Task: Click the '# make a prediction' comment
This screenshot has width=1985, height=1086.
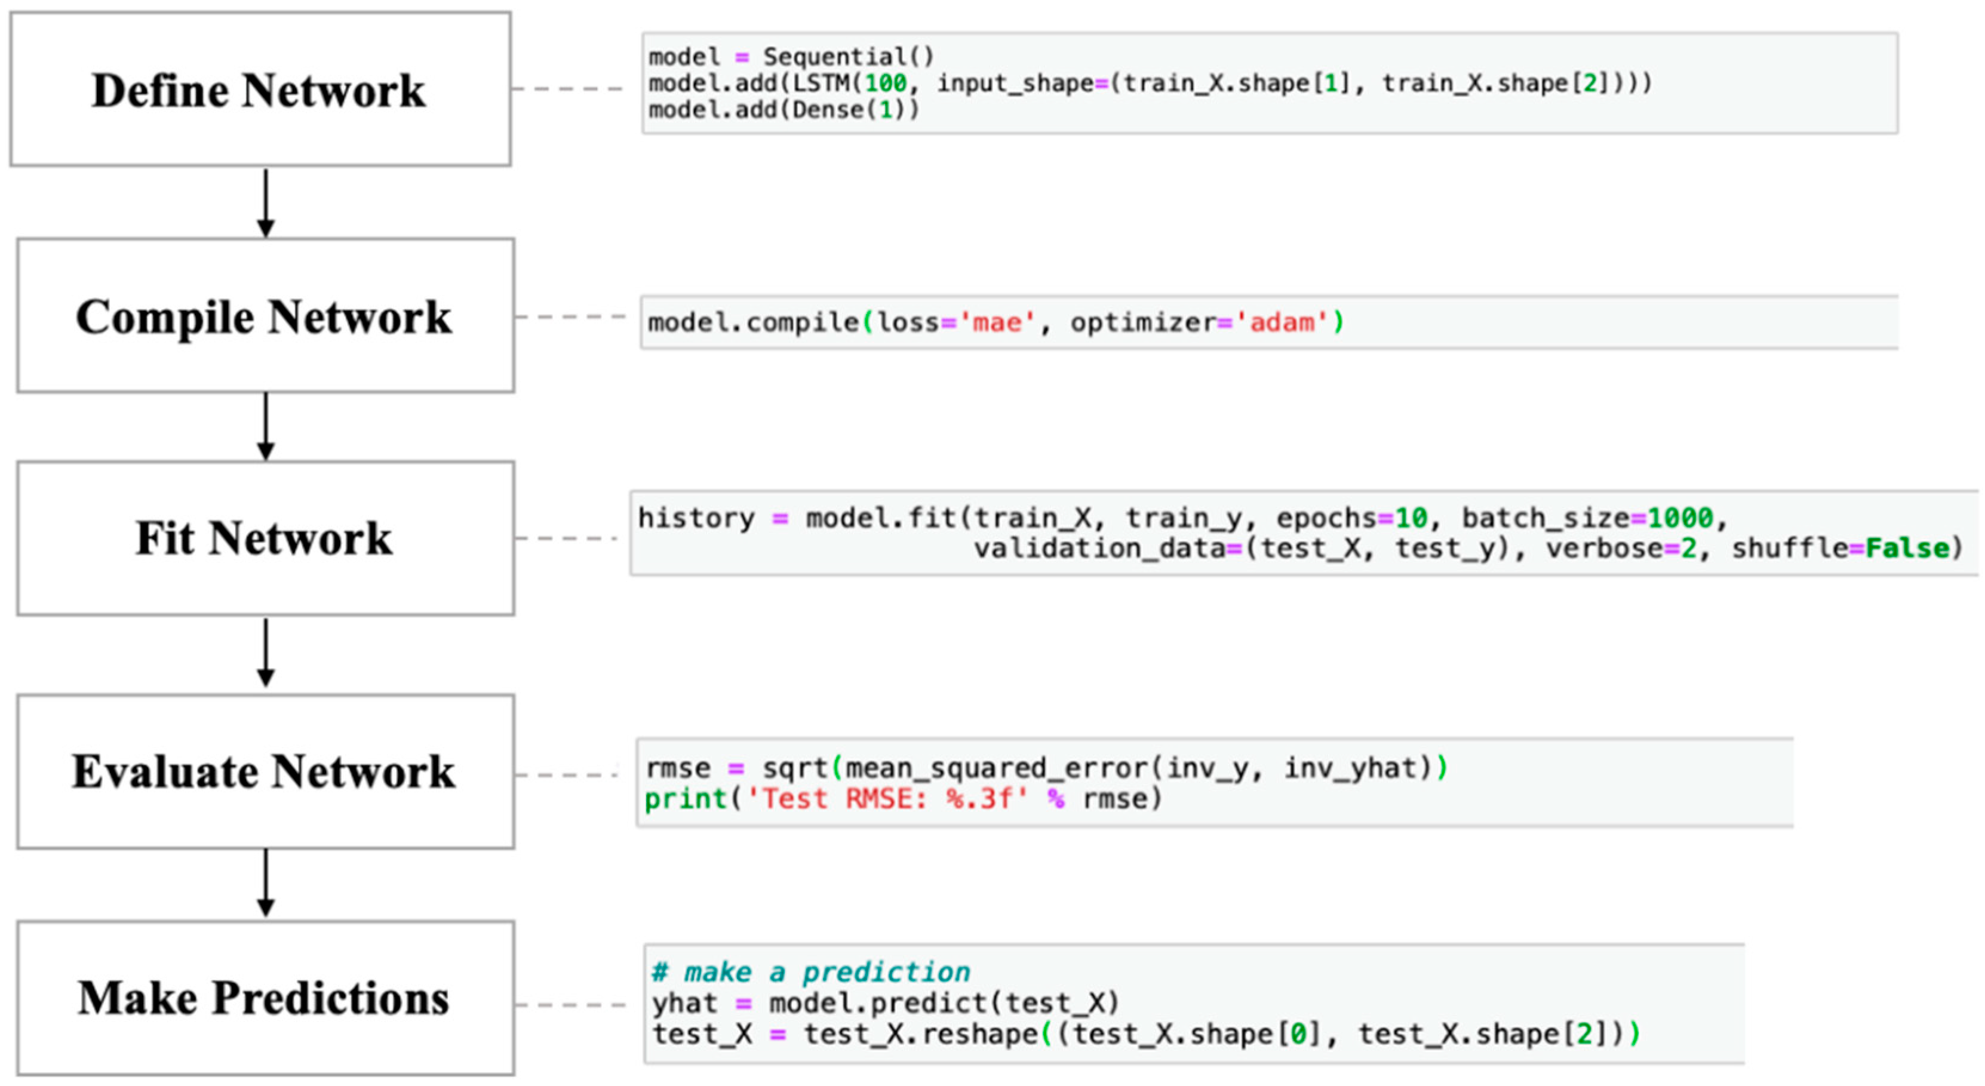Action: point(810,972)
